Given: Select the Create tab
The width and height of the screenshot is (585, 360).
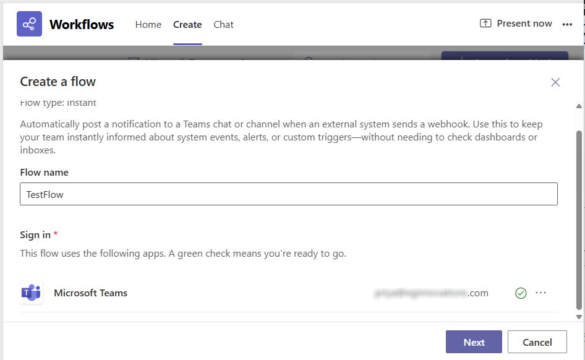Looking at the screenshot, I should coord(187,25).
